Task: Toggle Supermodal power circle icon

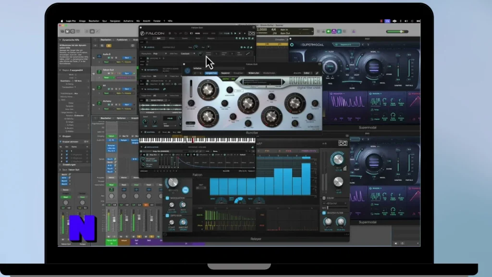Action: tap(292, 45)
